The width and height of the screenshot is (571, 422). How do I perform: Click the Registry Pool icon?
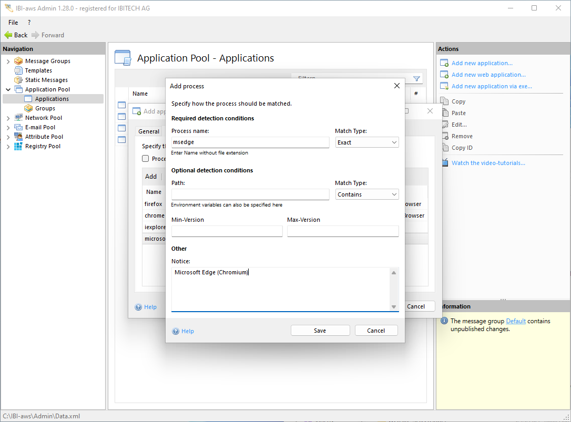click(18, 146)
